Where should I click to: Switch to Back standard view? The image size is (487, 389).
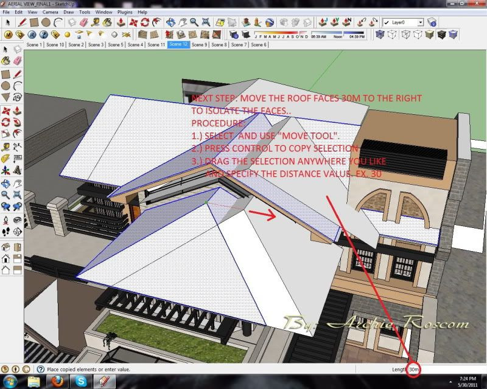(x=5, y=270)
